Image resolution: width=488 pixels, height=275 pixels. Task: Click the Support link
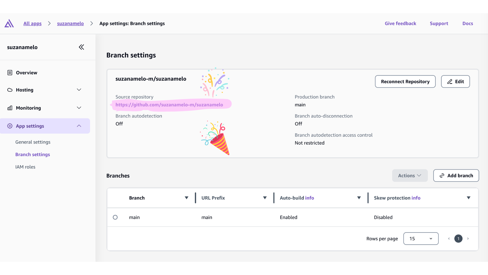pos(439,23)
